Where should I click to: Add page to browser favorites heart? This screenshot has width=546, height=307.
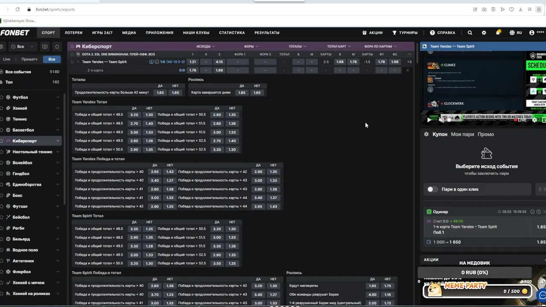point(511,9)
